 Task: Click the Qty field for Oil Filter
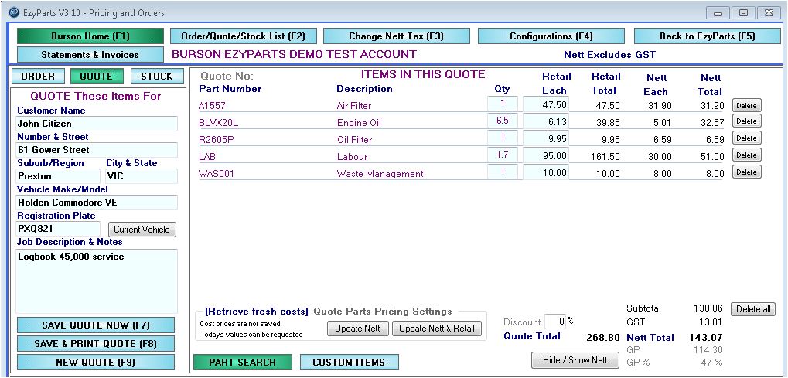(503, 138)
